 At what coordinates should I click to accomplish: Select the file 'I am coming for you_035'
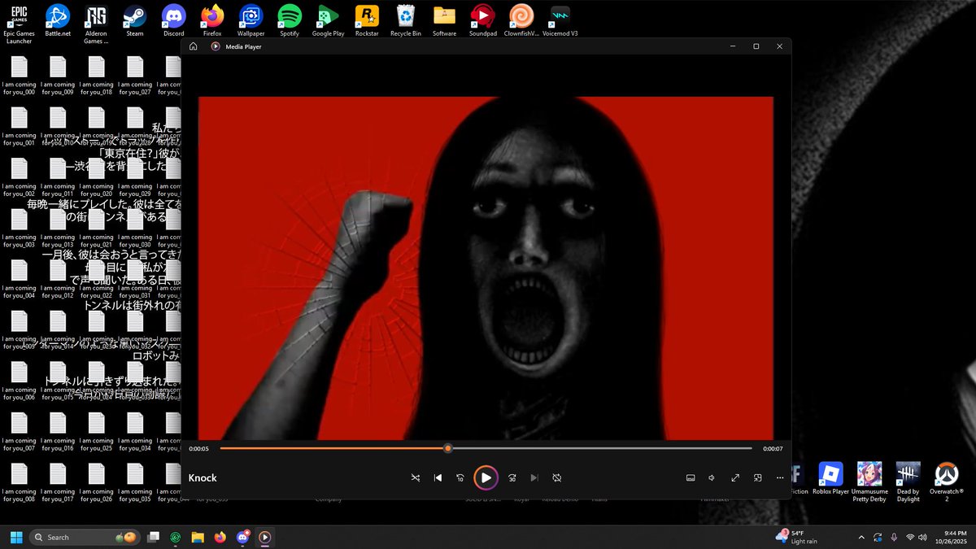pos(134,483)
